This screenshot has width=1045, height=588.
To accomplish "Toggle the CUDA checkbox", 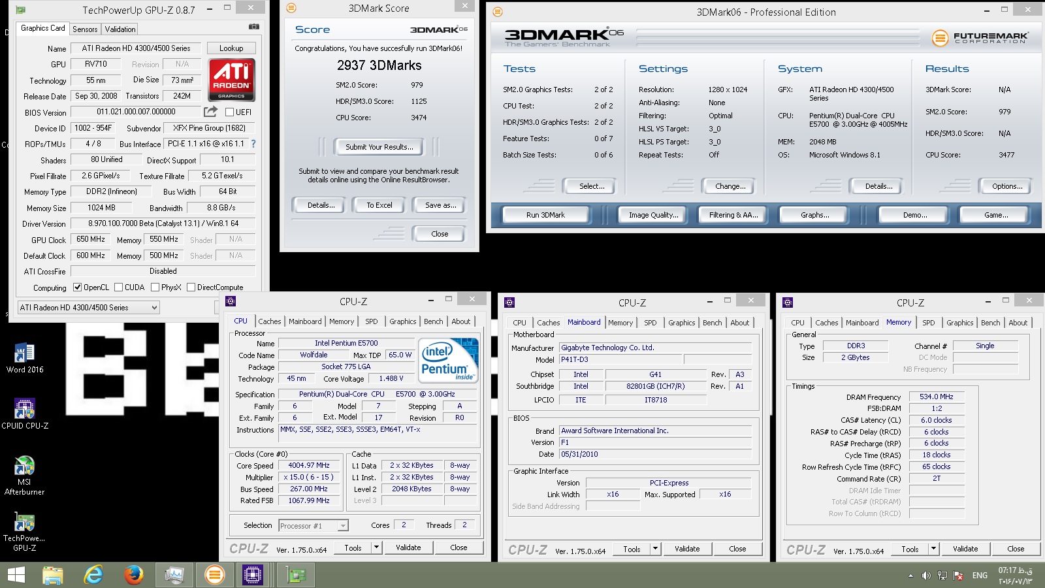I will coord(119,287).
